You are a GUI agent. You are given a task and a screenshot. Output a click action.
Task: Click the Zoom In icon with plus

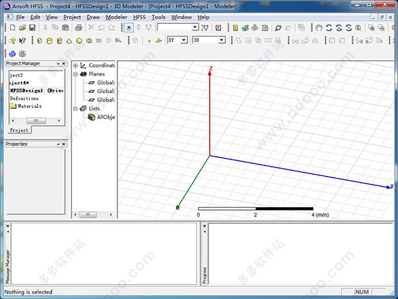pyautogui.click(x=371, y=27)
